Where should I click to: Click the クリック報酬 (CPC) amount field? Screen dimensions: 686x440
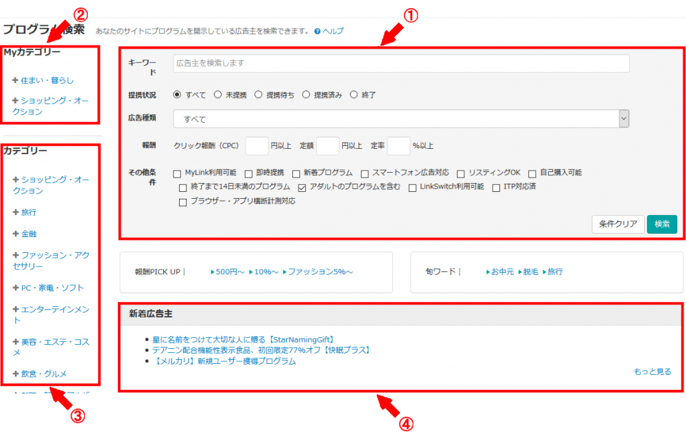257,146
